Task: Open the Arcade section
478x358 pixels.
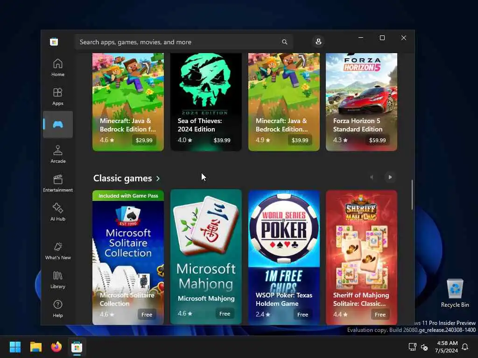Action: (57, 154)
